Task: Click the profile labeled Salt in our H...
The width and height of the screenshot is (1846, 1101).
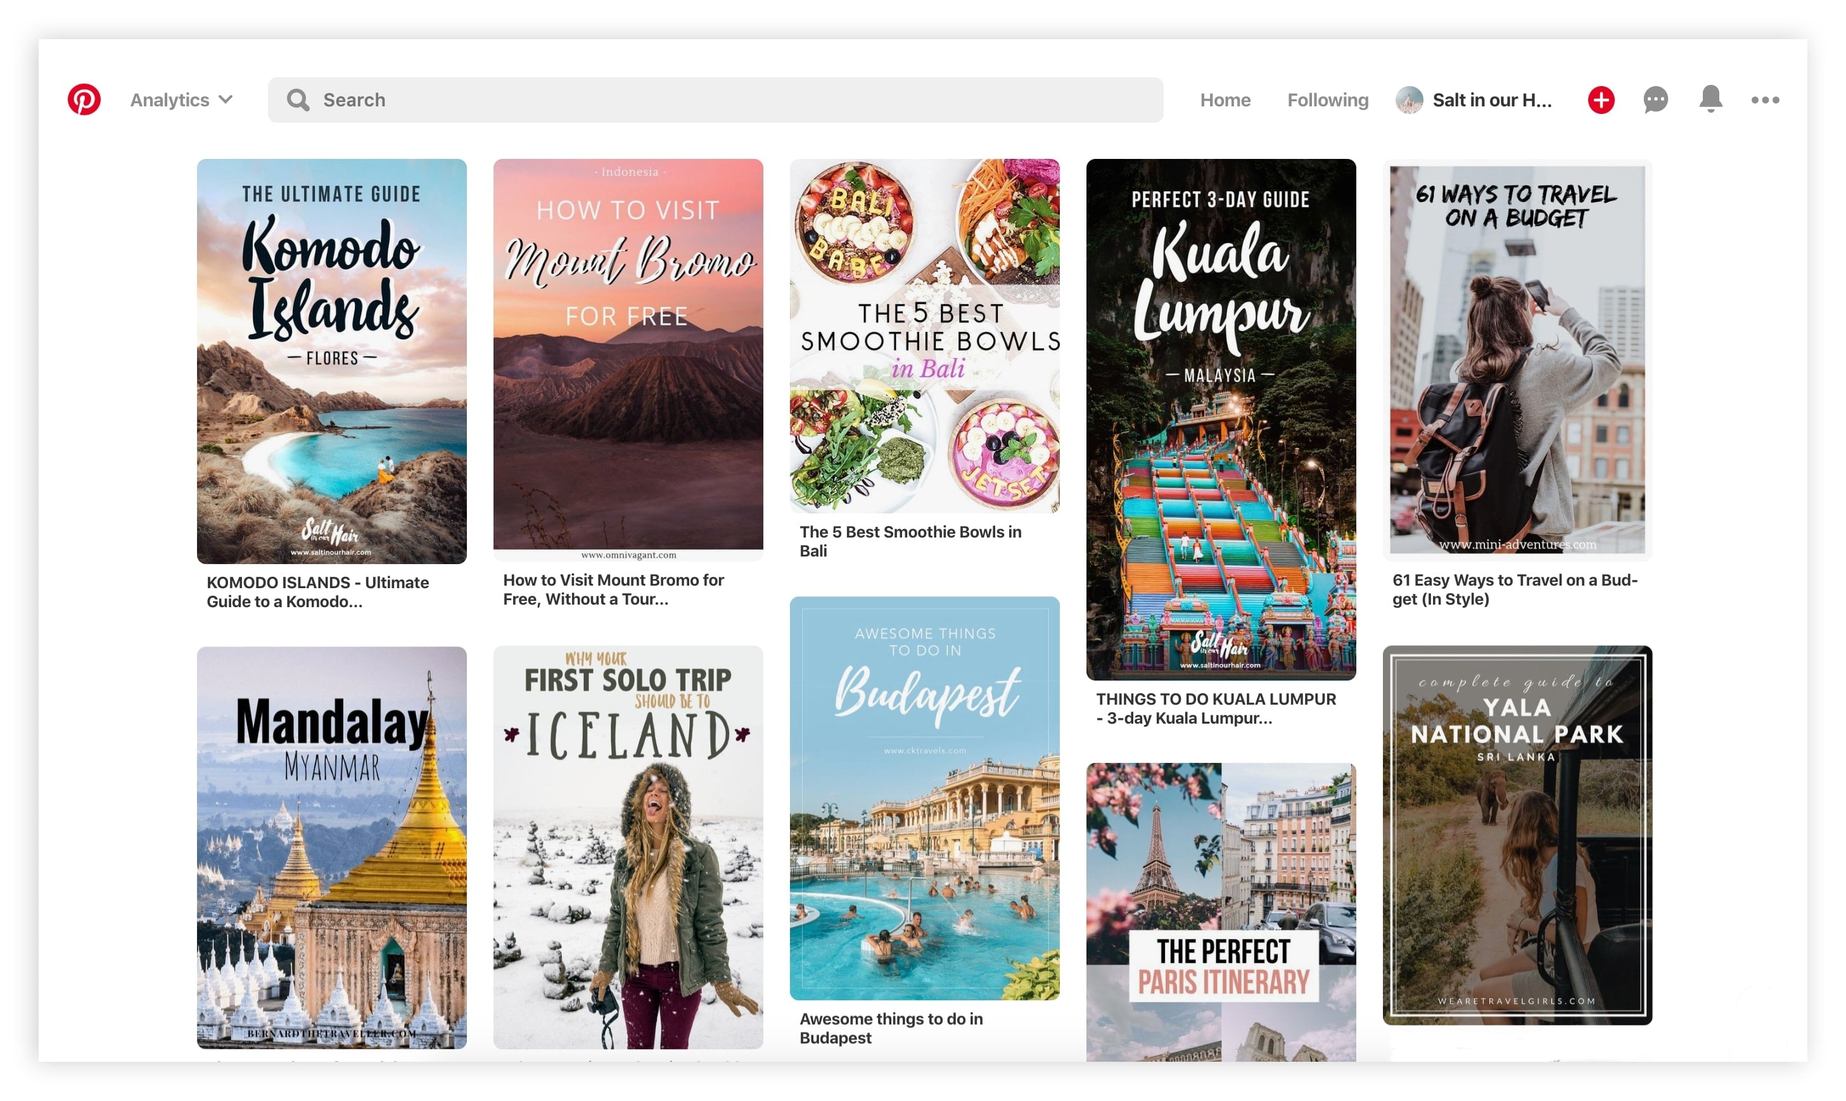Action: click(1491, 99)
